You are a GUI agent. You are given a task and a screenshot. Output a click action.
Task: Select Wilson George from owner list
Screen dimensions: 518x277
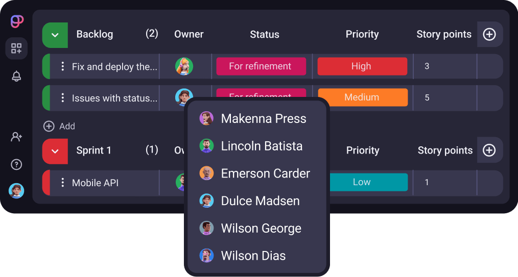click(261, 229)
